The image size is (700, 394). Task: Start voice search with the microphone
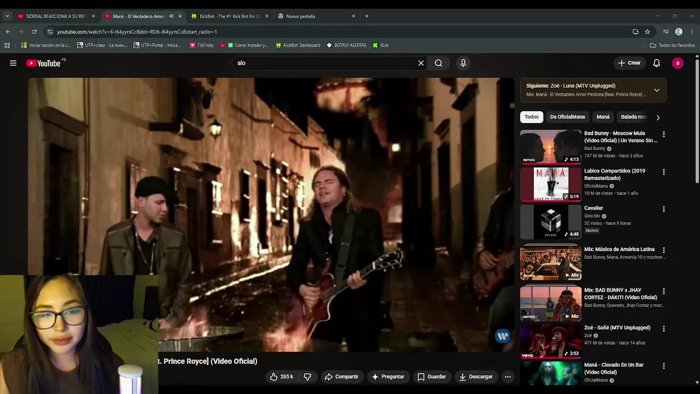pos(463,63)
